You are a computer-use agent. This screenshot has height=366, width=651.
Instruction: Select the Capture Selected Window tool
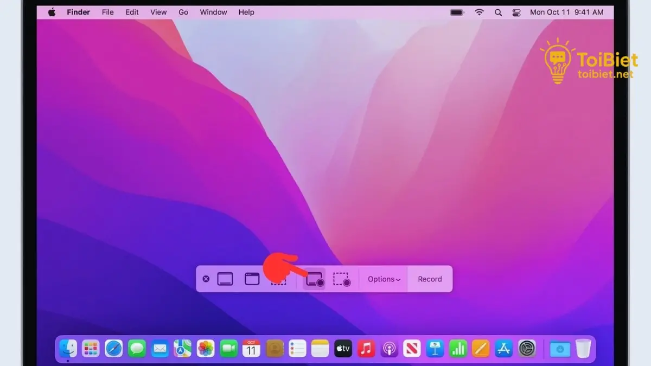click(252, 279)
